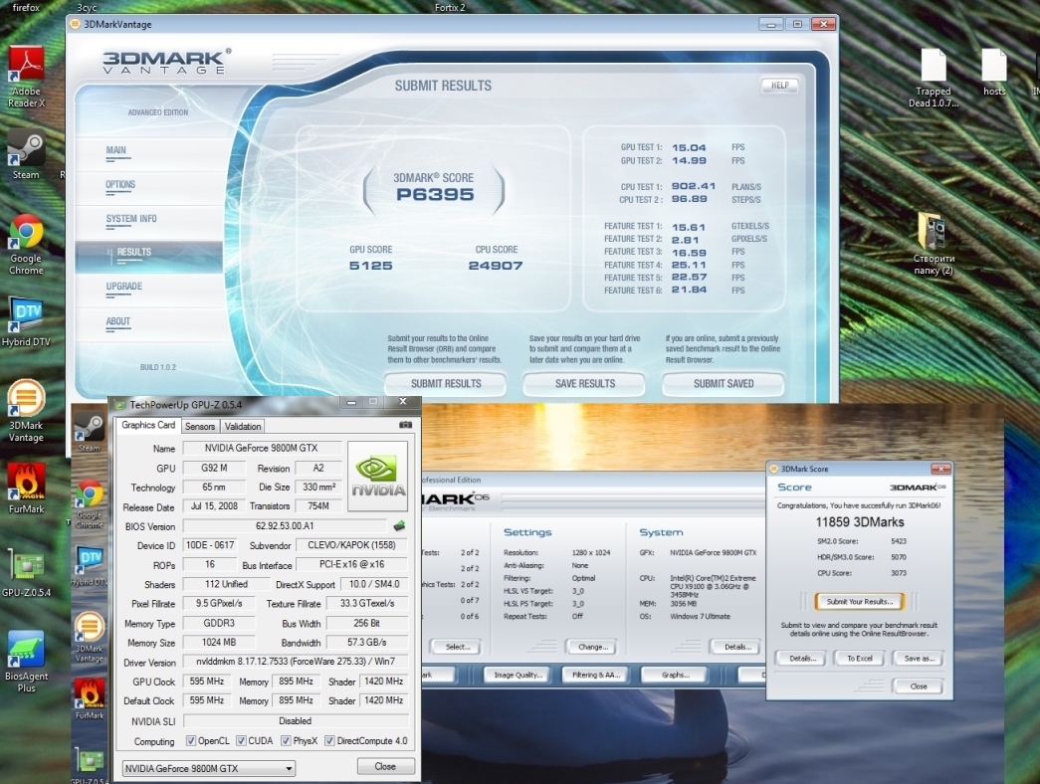This screenshot has height=784, width=1040.
Task: Open BiosAgent Plus desktop icon
Action: pos(26,662)
